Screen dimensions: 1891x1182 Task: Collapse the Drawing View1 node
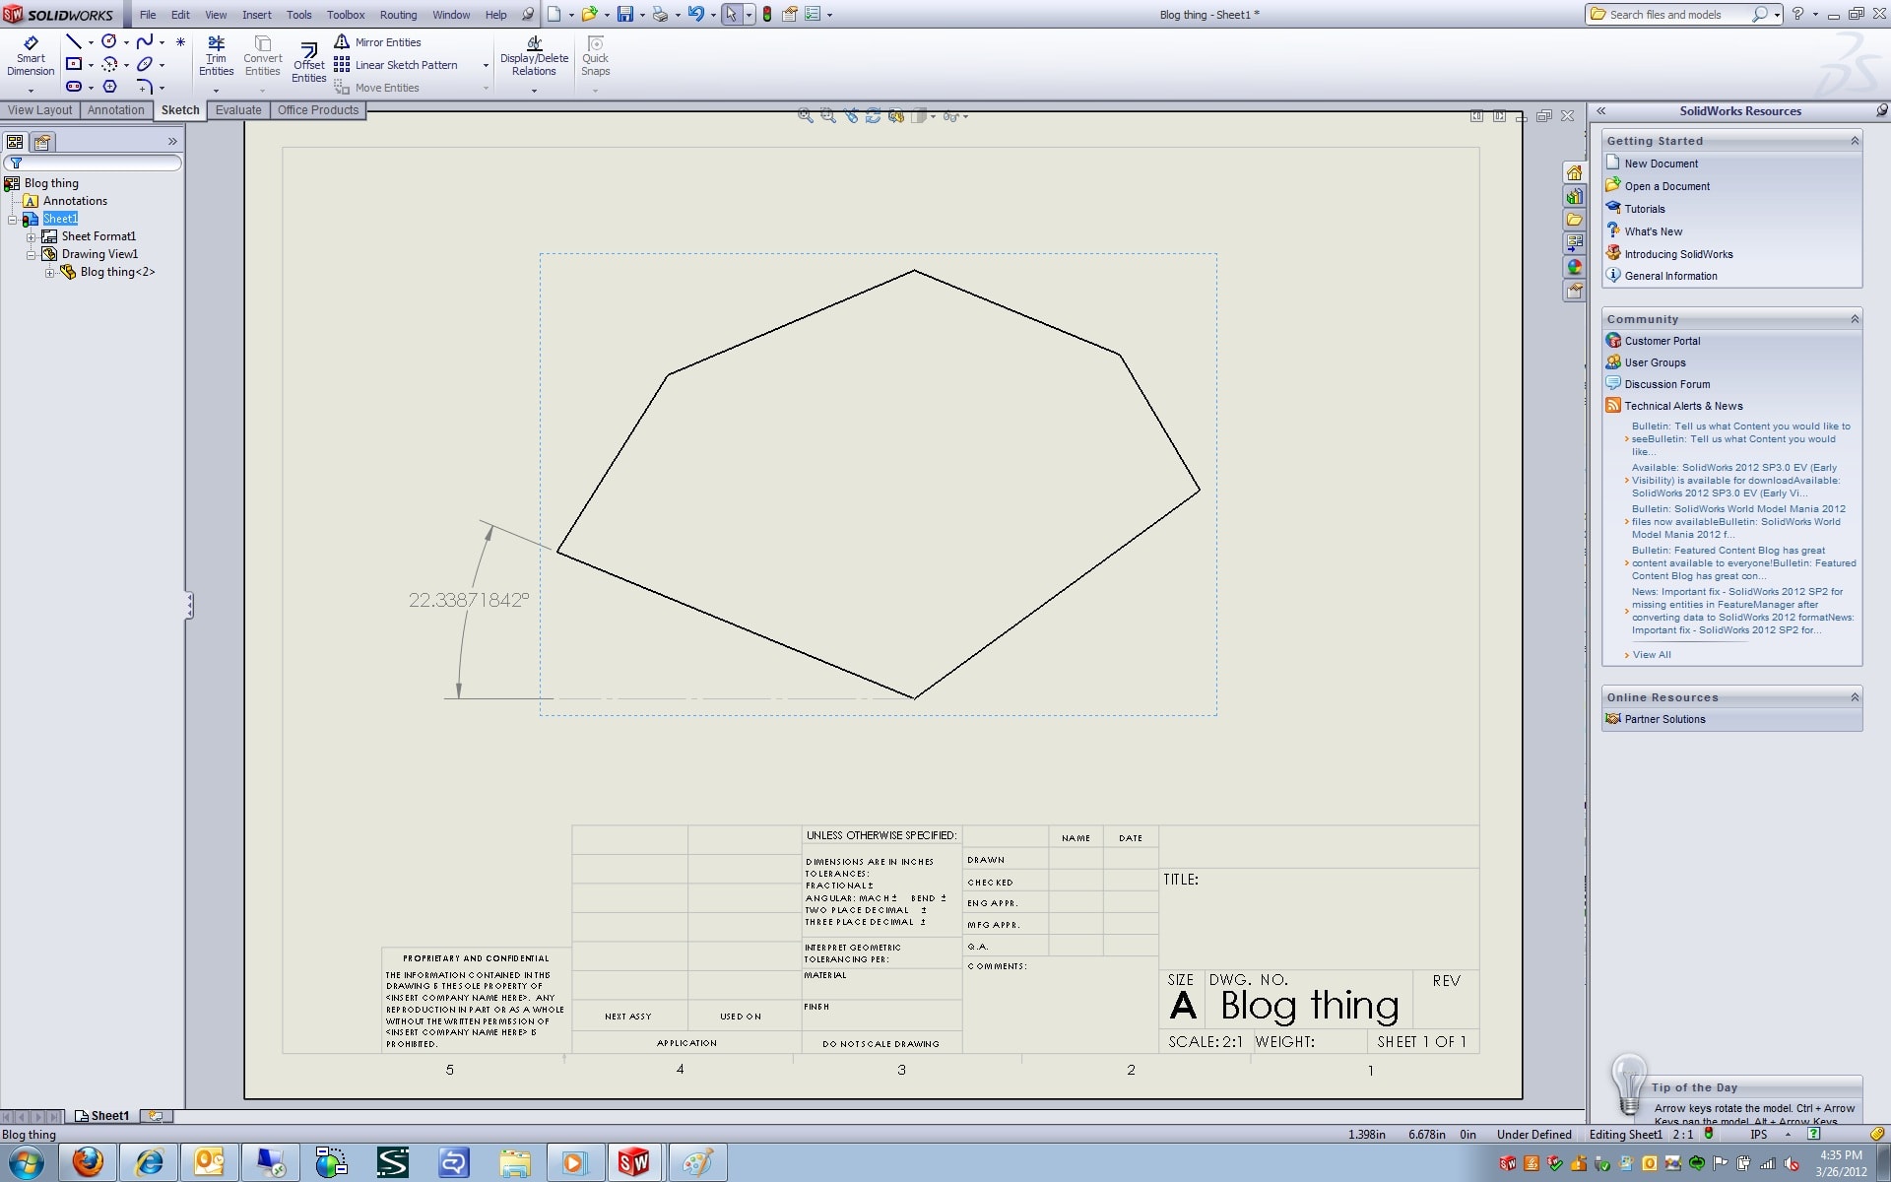pos(31,254)
